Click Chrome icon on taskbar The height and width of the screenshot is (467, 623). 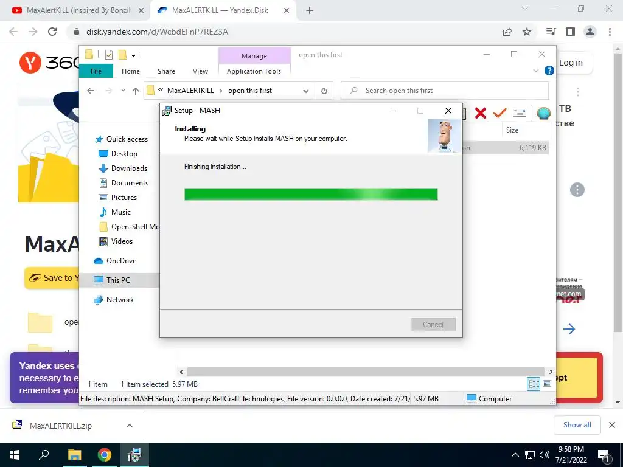(x=105, y=455)
